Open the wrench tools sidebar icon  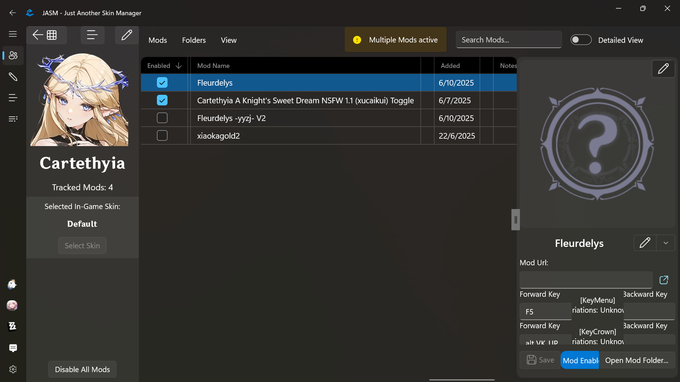pos(13,76)
